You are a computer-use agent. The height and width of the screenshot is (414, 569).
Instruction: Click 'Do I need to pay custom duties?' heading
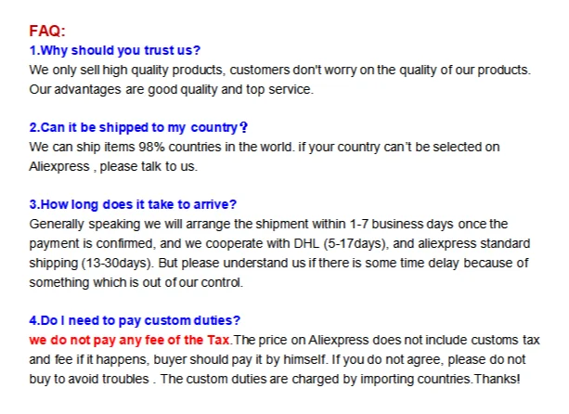[136, 320]
